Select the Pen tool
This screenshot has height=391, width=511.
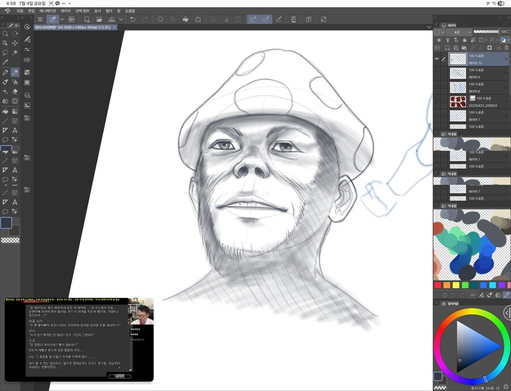(x=5, y=72)
